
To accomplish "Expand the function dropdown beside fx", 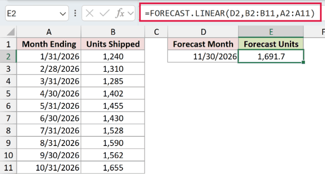I will click(x=131, y=14).
